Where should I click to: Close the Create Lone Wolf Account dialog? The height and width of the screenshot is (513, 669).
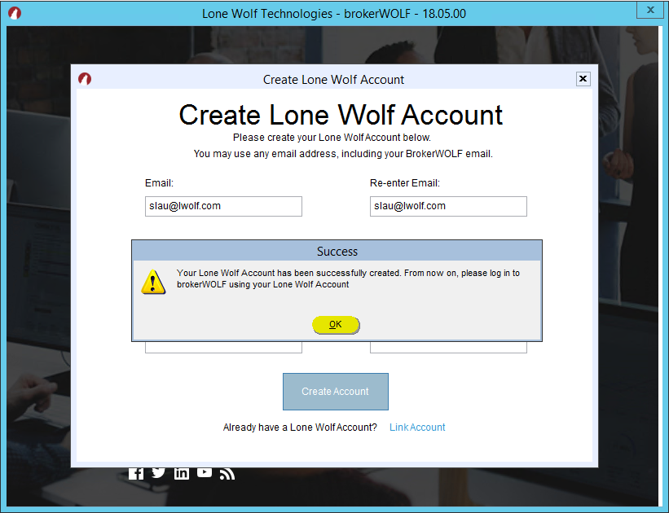point(583,78)
